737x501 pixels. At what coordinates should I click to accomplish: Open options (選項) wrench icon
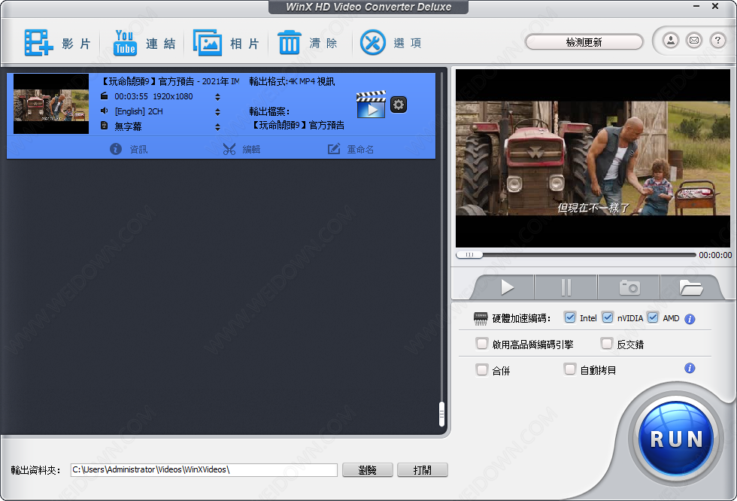[373, 43]
